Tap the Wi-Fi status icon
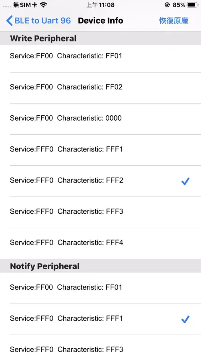 (43, 5)
